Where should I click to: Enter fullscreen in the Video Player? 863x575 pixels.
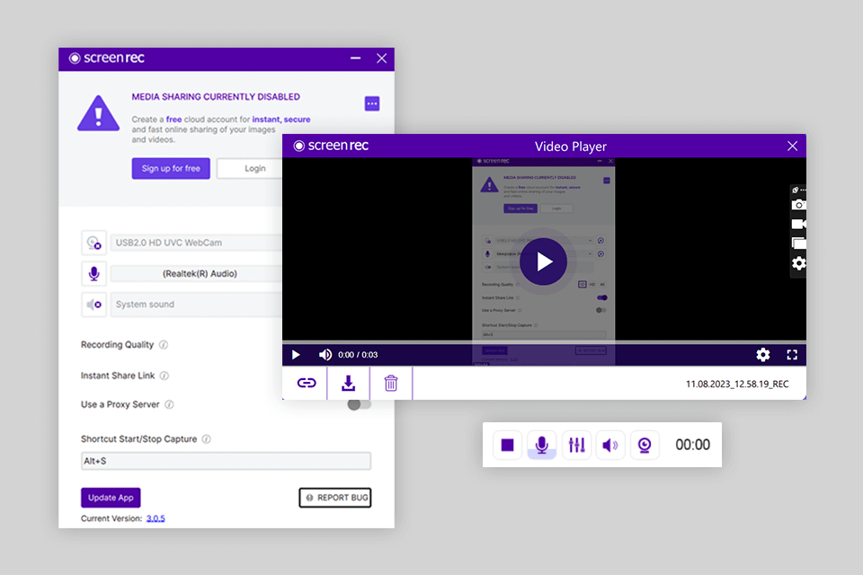click(x=792, y=355)
